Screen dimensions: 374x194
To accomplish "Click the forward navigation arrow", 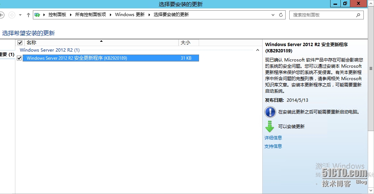I will tap(12, 15).
